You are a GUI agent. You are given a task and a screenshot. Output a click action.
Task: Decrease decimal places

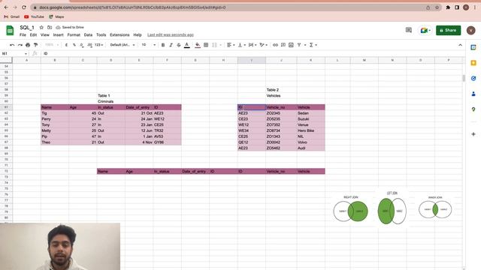[x=82, y=45]
